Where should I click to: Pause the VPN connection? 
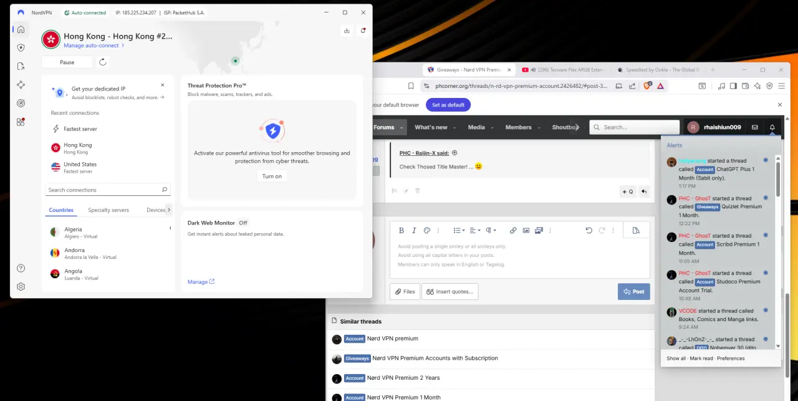point(67,62)
